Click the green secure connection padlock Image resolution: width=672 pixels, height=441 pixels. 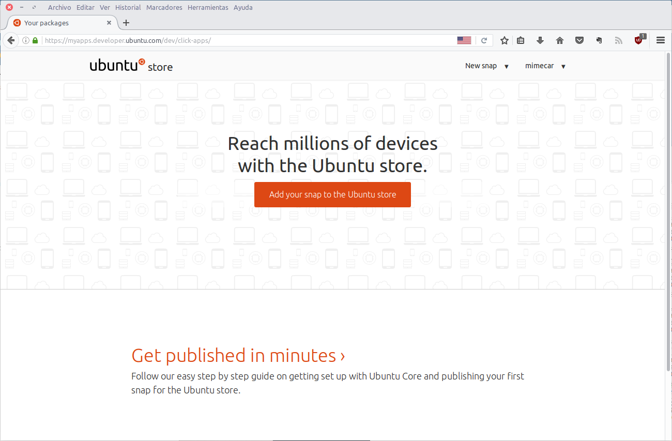pos(35,40)
